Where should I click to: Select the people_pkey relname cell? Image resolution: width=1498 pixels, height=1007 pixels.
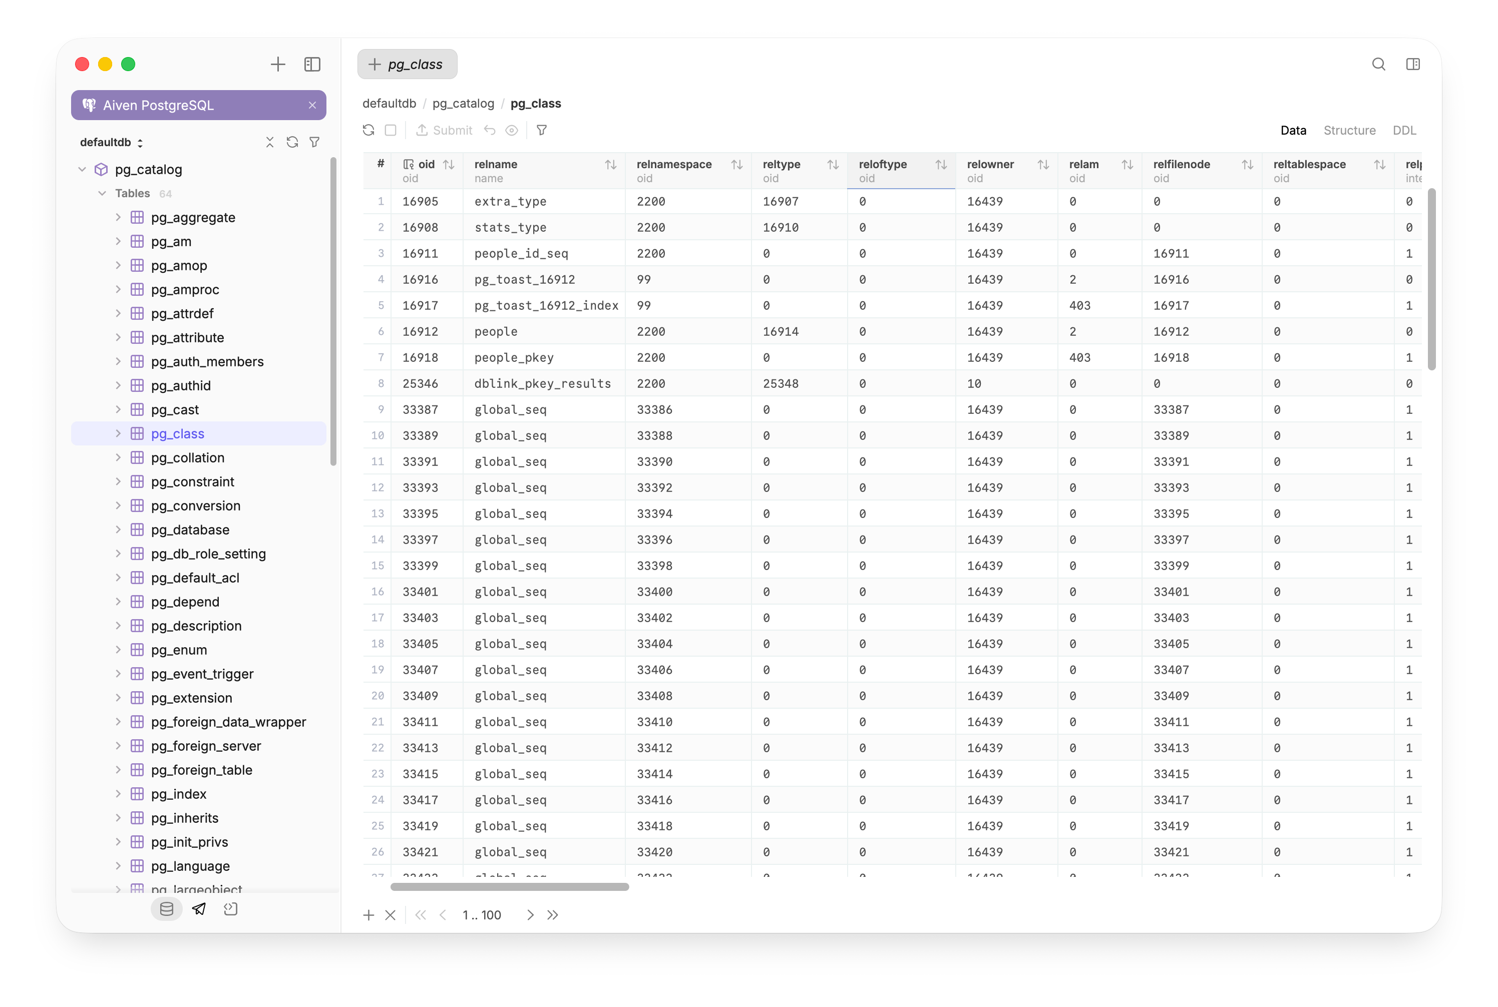544,358
